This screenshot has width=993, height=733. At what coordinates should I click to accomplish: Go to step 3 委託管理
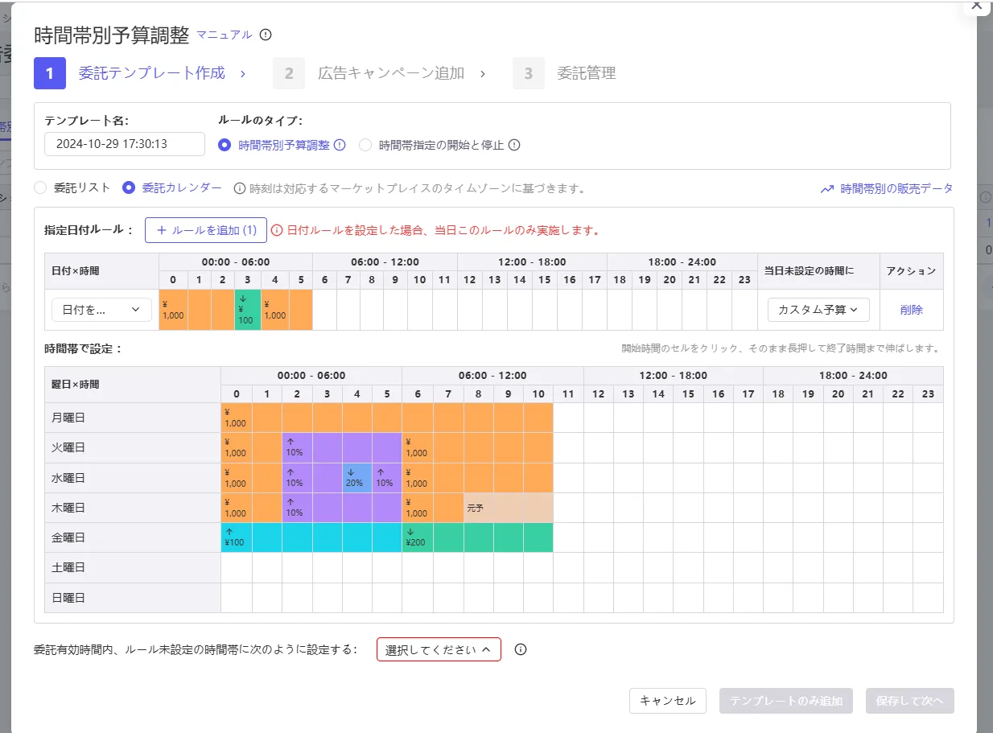(564, 73)
